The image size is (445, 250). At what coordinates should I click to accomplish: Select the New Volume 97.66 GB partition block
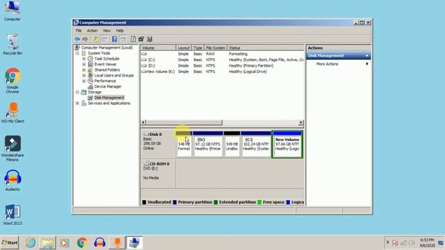click(x=287, y=144)
